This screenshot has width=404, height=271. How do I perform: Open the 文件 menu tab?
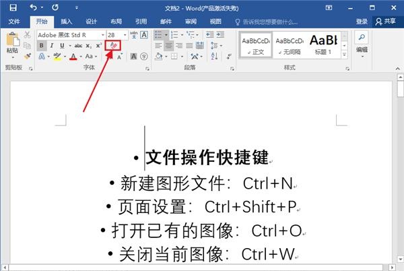click(13, 22)
